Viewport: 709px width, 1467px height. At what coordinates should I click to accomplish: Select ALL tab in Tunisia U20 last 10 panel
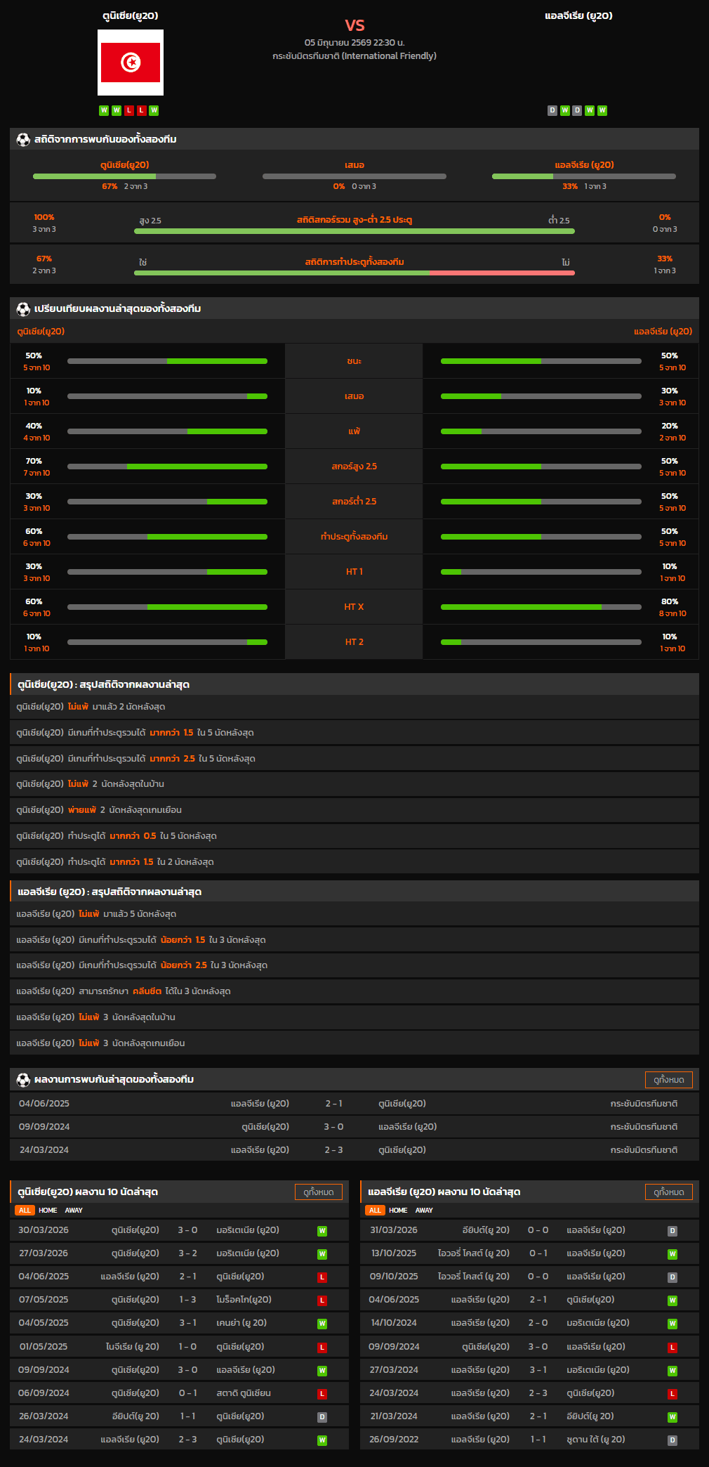(x=25, y=1210)
